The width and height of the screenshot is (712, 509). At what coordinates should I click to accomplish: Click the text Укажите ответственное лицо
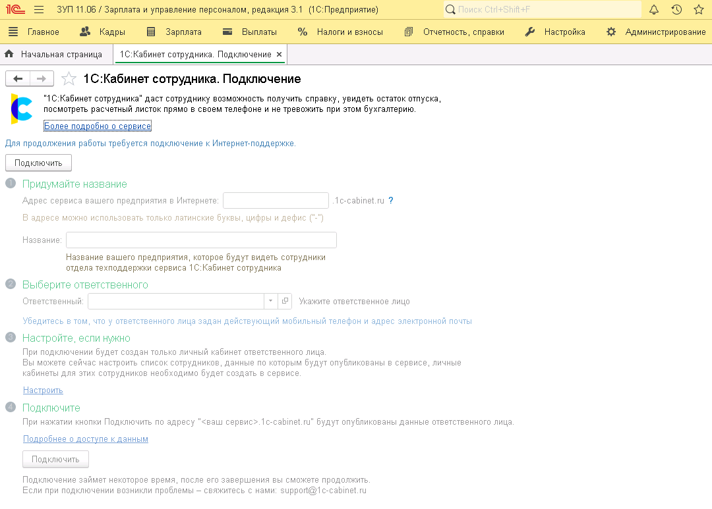354,301
